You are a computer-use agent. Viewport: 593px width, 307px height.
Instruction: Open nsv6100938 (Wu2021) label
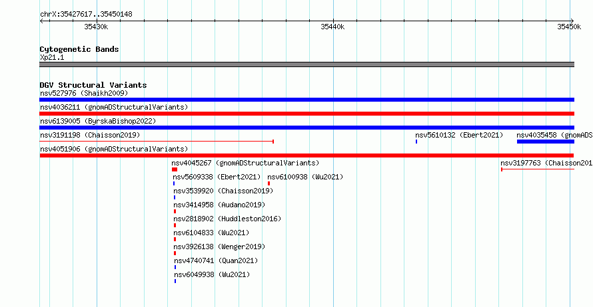(305, 177)
